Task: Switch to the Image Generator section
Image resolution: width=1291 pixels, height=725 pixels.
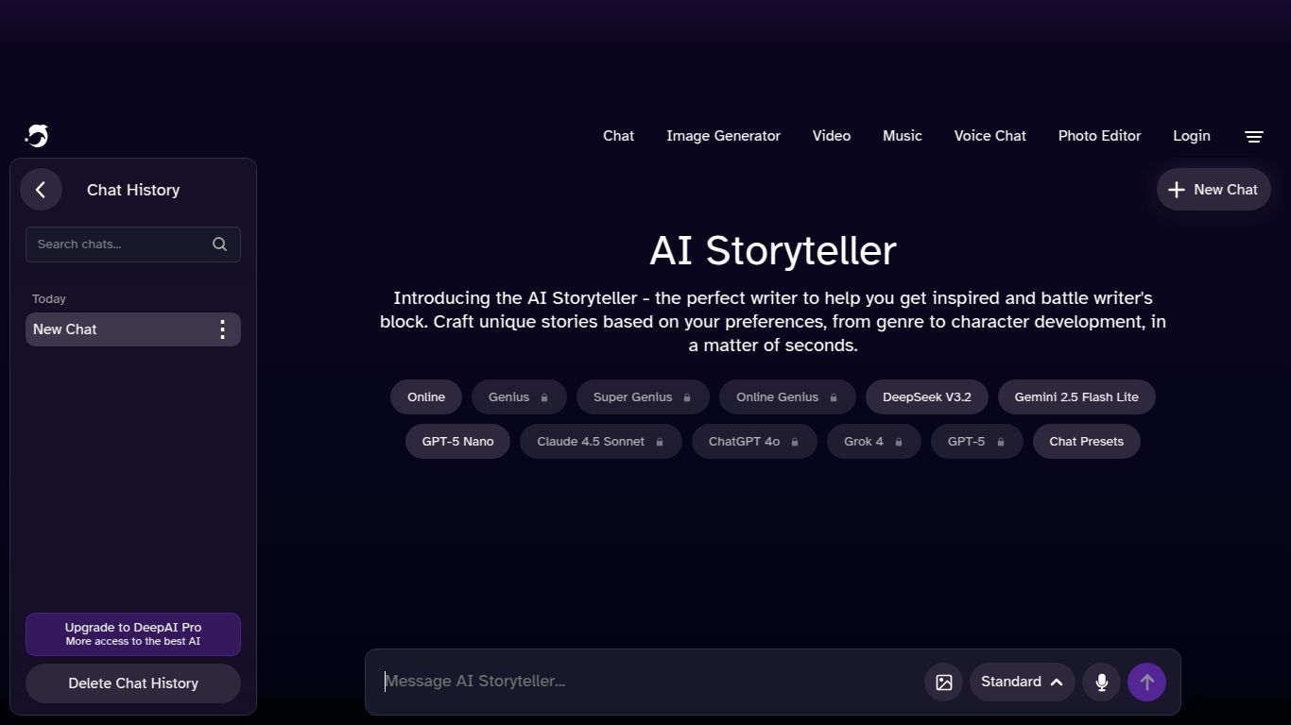Action: pos(723,135)
